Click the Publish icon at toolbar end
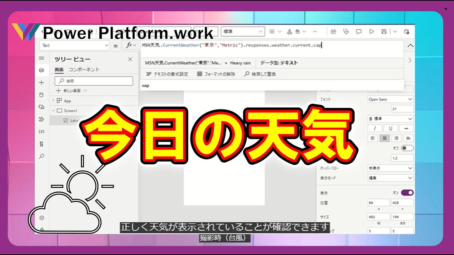The height and width of the screenshot is (255, 454). point(407,32)
